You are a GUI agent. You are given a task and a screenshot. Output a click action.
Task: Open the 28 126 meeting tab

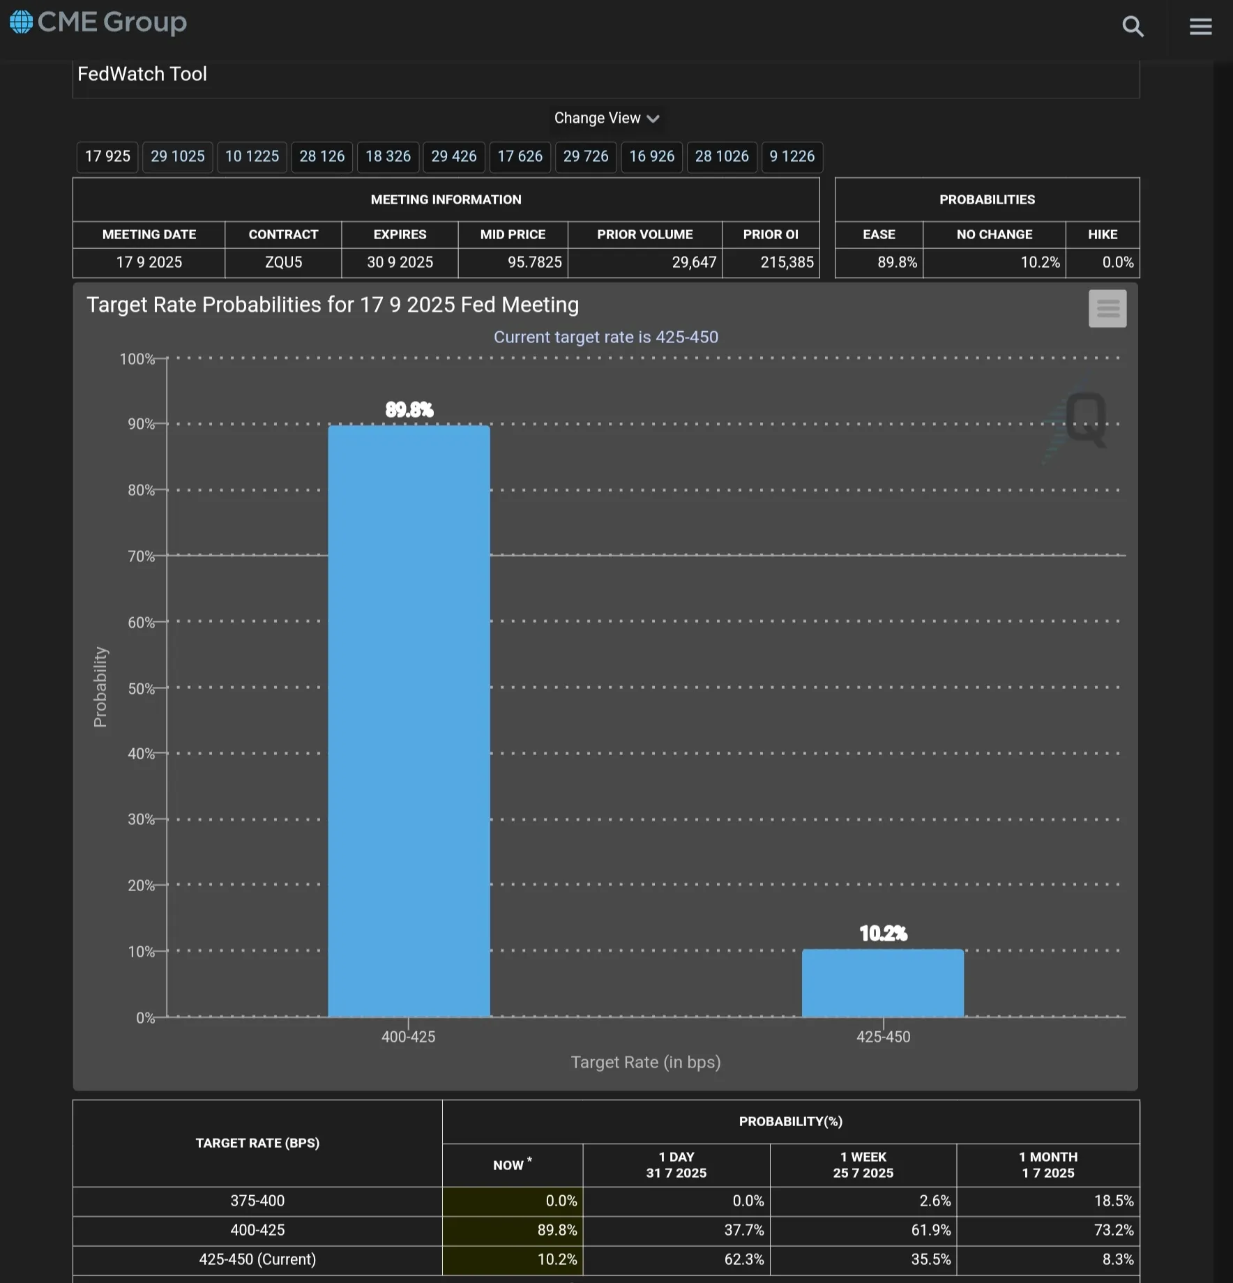322,156
